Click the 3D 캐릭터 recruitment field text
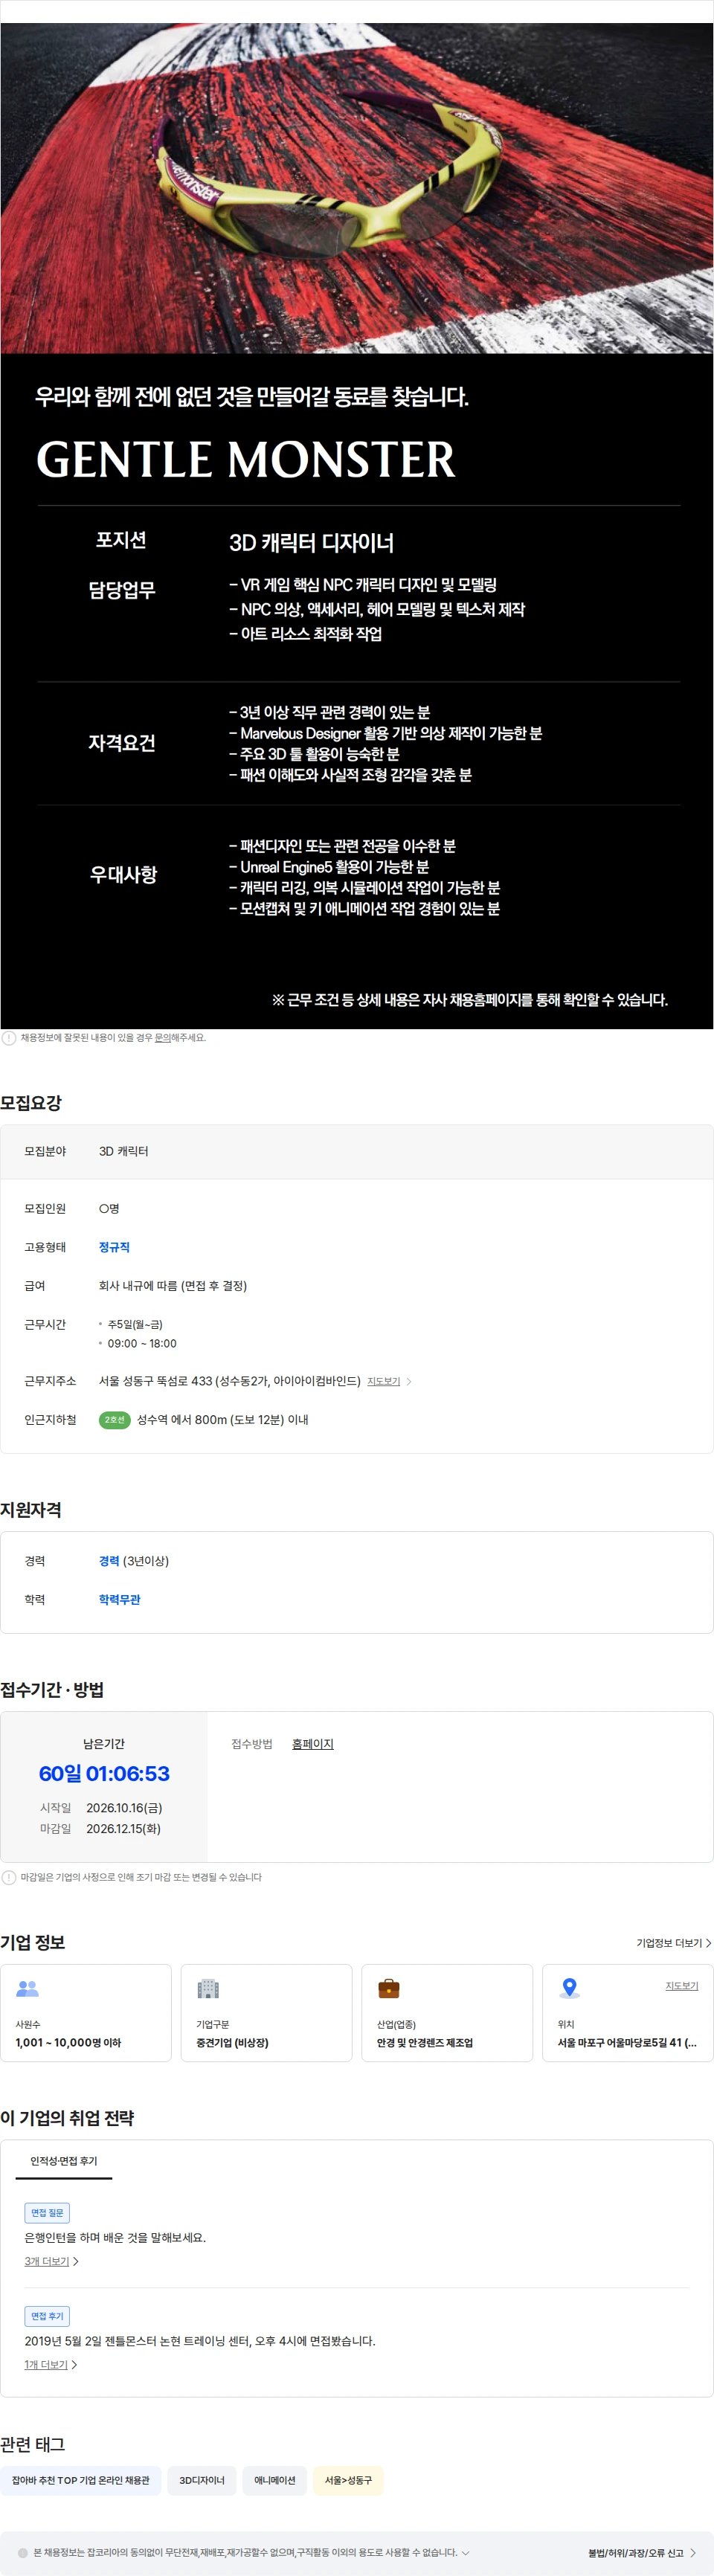This screenshot has width=714, height=2576. coord(123,1151)
